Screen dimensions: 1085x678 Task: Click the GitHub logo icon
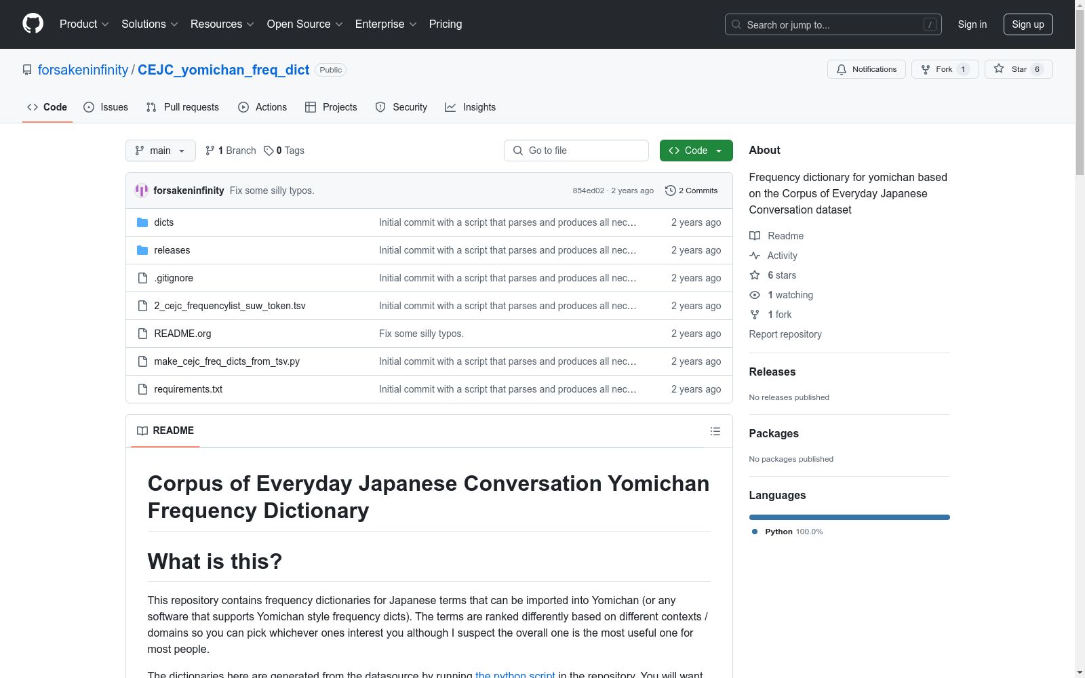pos(33,24)
